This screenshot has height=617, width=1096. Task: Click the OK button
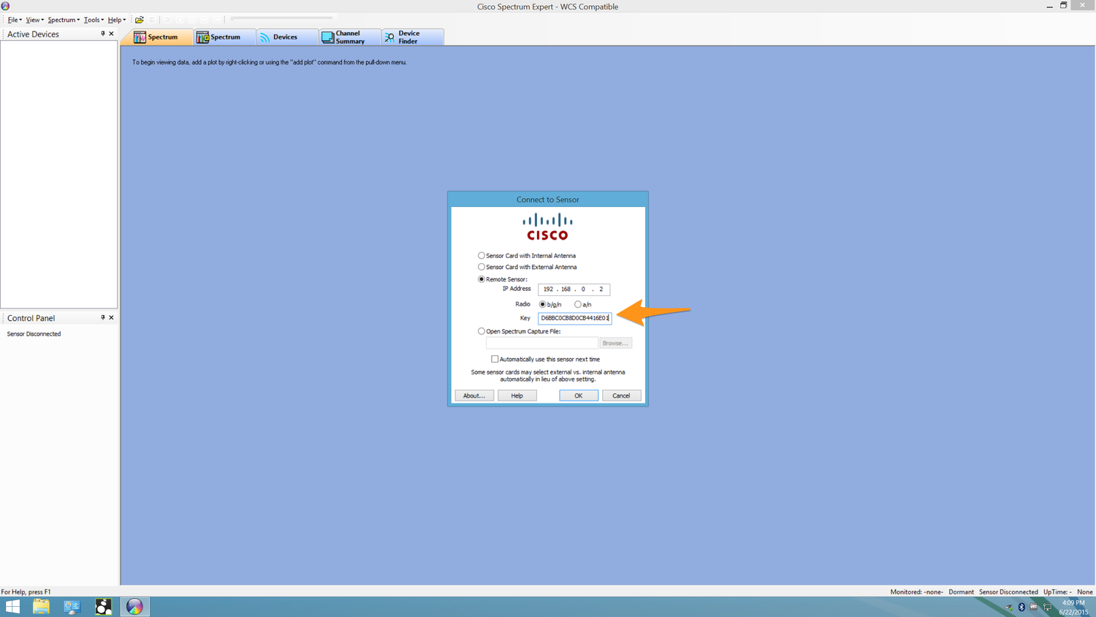pos(579,395)
